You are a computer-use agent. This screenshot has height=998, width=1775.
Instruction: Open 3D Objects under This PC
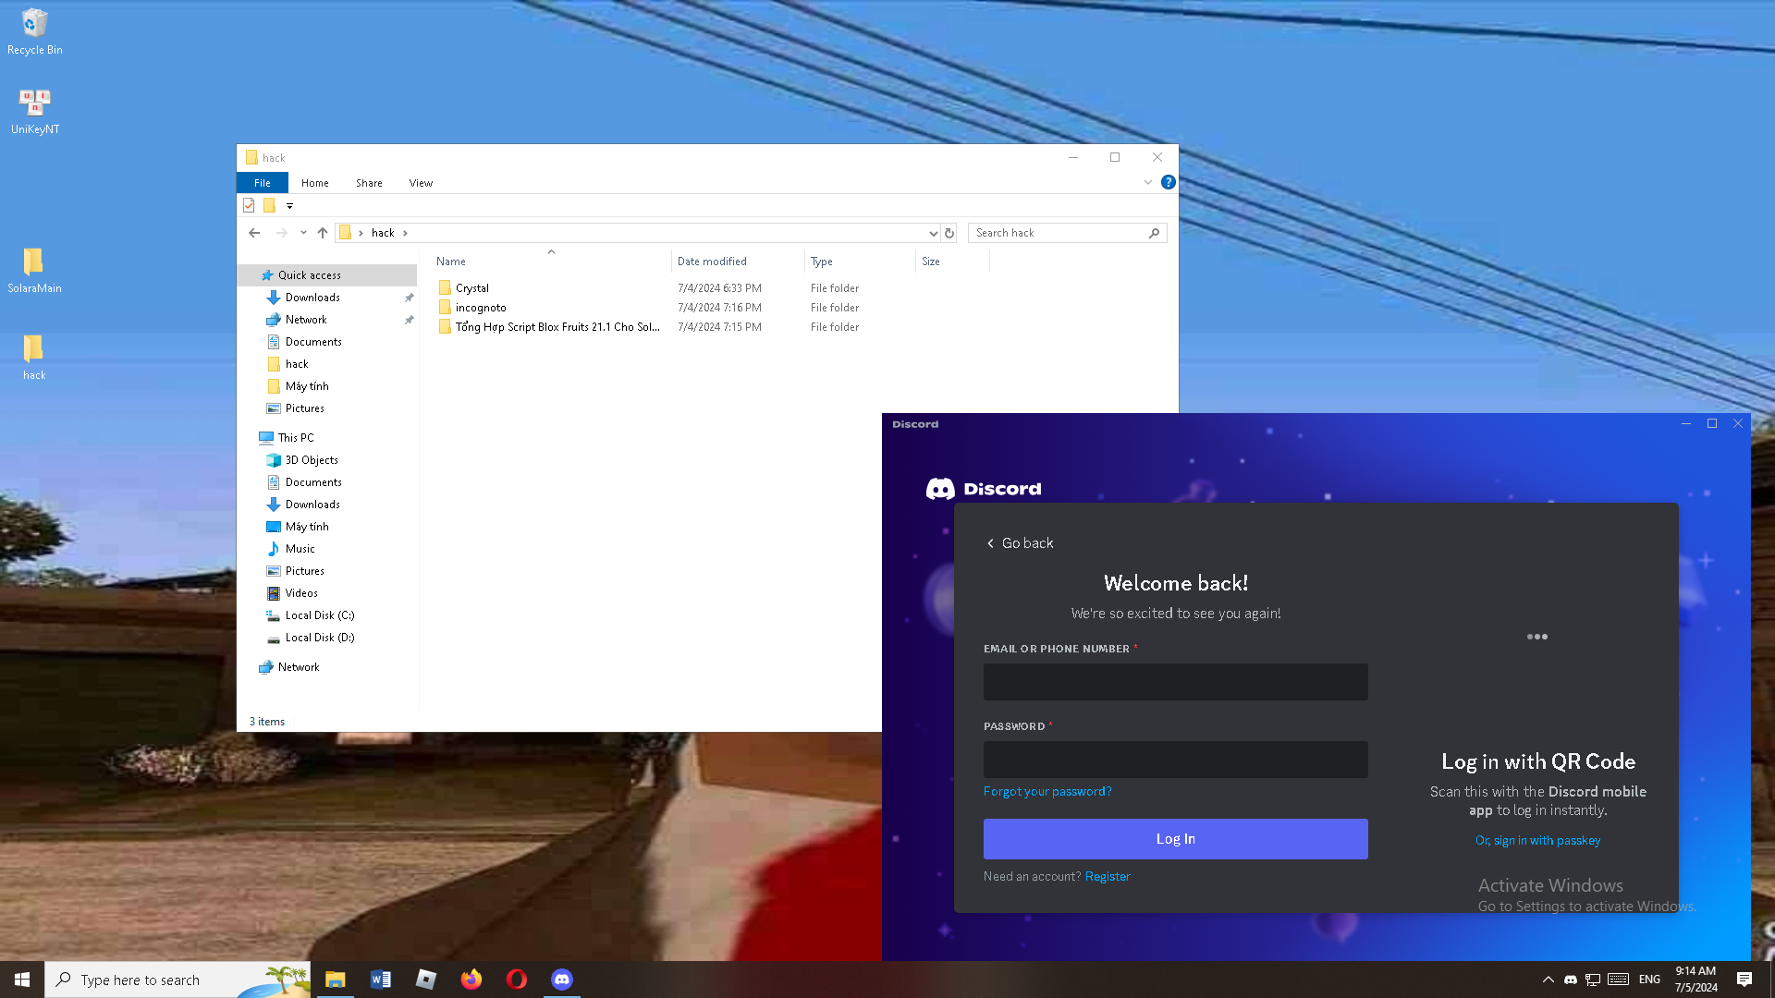point(312,460)
